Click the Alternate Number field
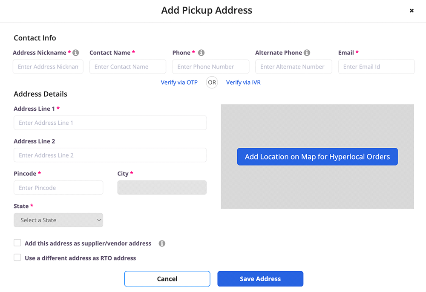The image size is (426, 292). [x=294, y=67]
